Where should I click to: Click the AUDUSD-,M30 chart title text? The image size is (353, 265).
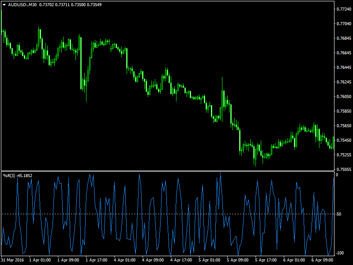tap(23, 5)
